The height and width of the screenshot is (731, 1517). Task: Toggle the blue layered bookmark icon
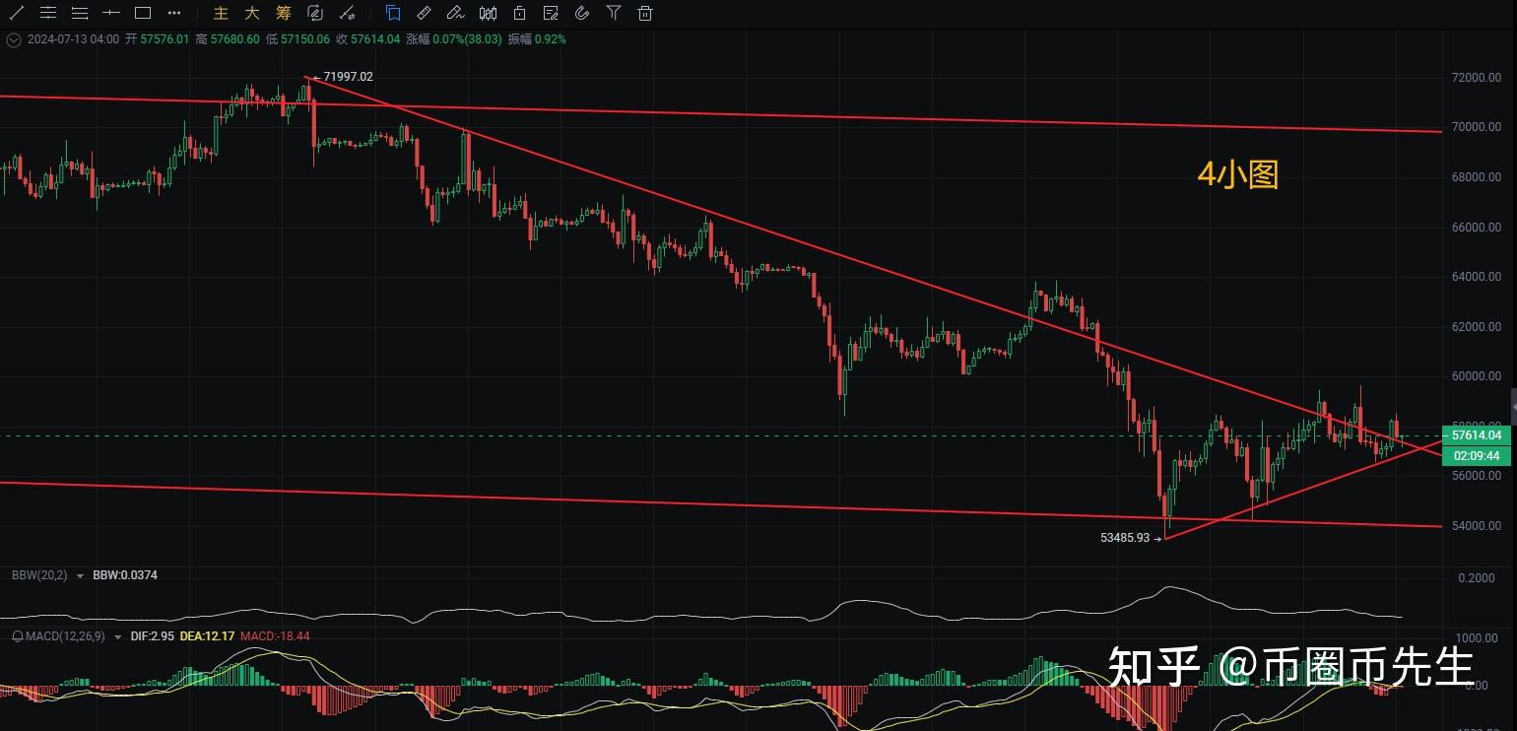pos(393,13)
